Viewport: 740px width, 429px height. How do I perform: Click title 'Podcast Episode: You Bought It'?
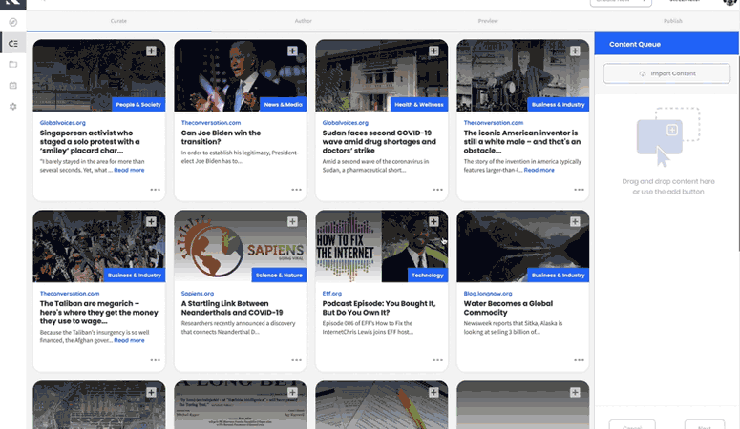pyautogui.click(x=379, y=308)
